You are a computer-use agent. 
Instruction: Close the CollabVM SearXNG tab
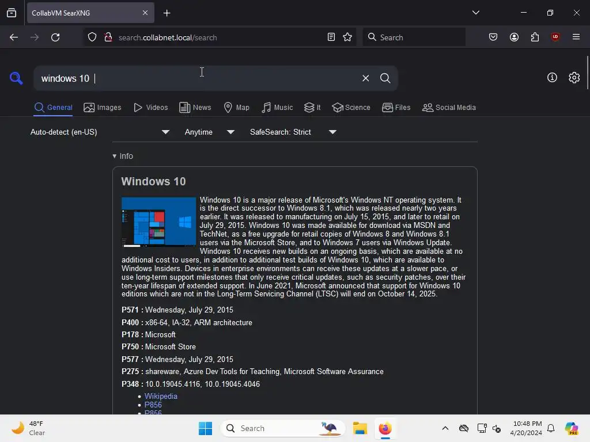pyautogui.click(x=145, y=13)
